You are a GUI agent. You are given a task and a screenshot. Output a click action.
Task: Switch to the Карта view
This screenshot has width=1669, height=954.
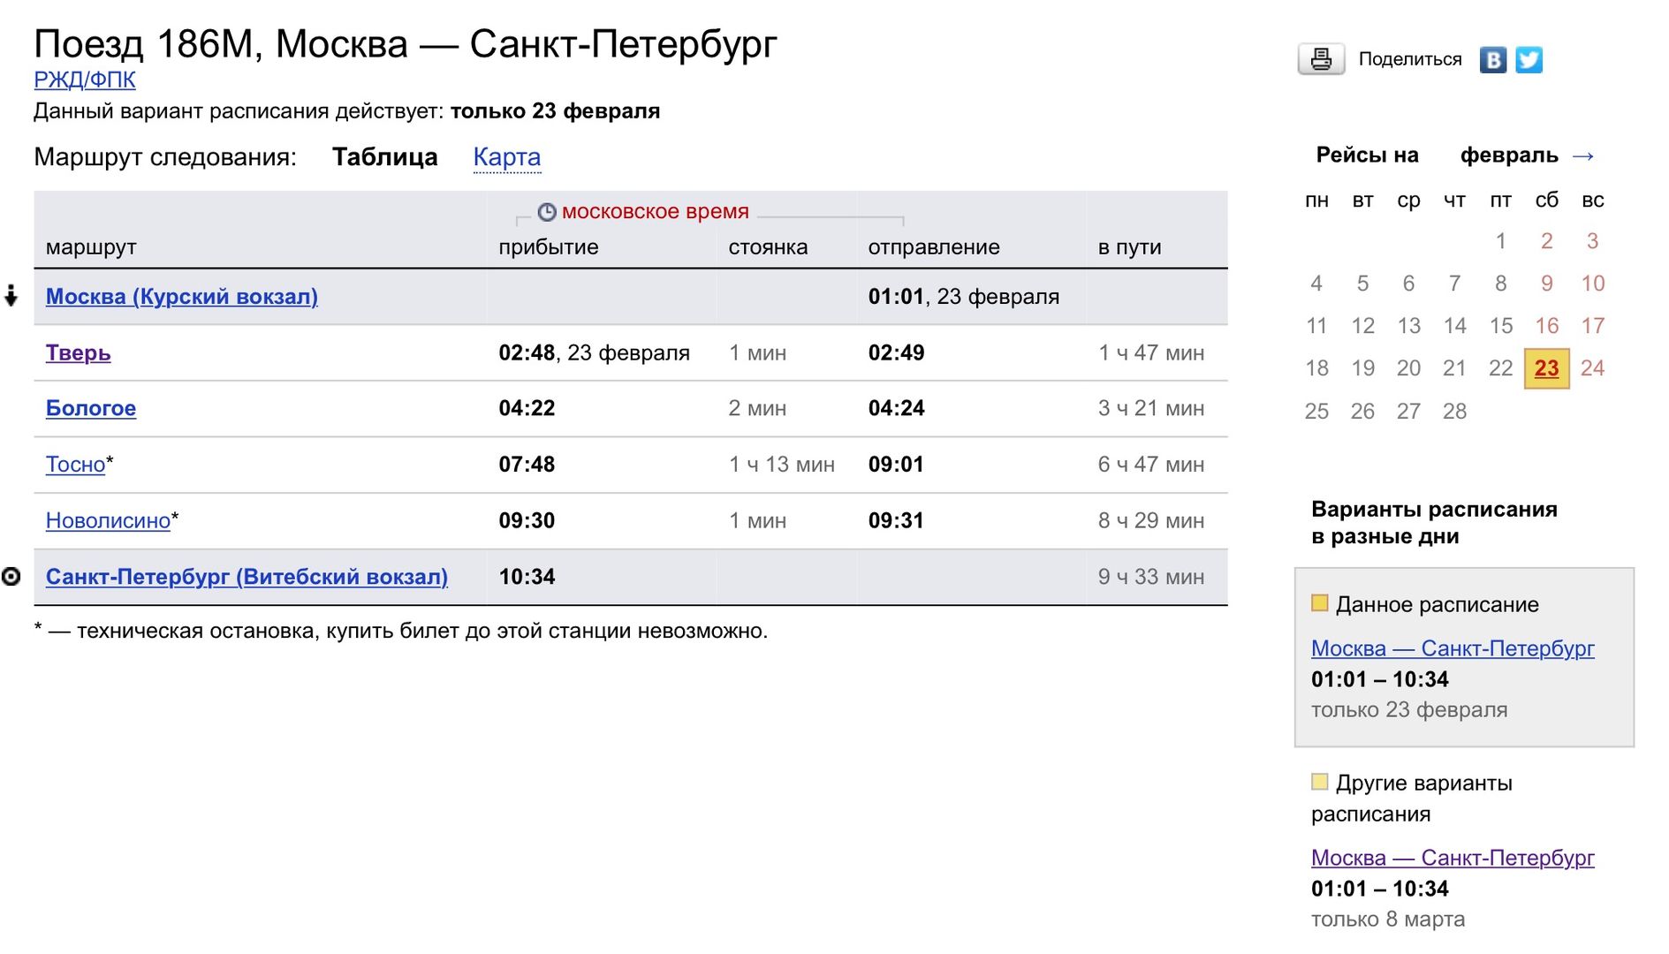pyautogui.click(x=506, y=157)
